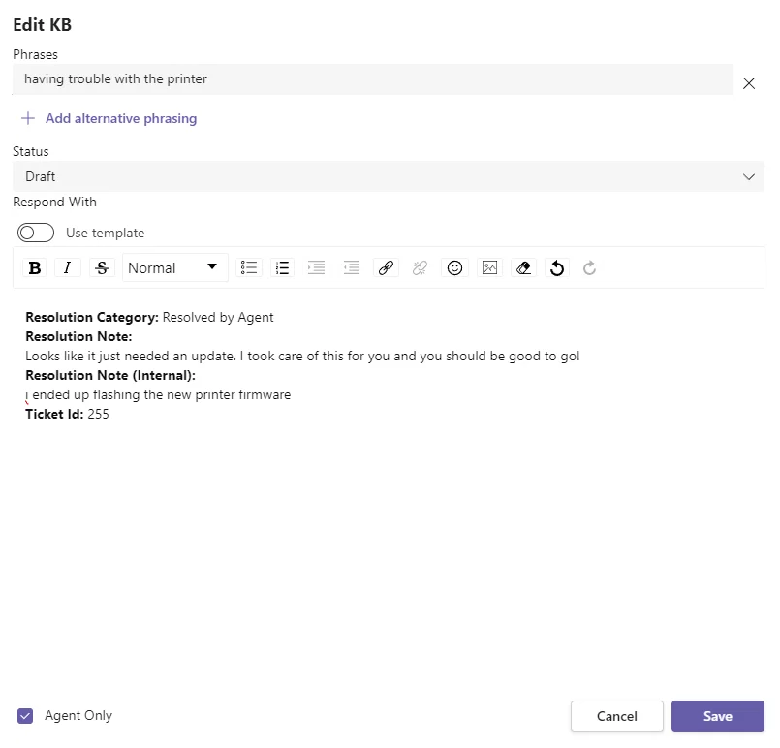Uncheck the Agent Only checkbox
This screenshot has height=748, width=780.
[x=25, y=716]
